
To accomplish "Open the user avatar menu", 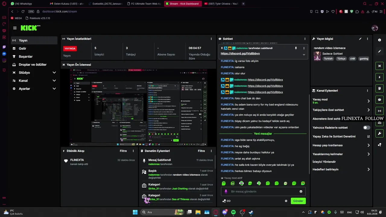I will click(x=375, y=28).
